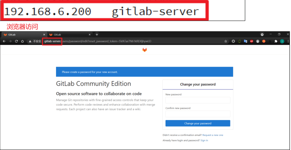Open the speedometer gauge extension icon
Viewport: 291px width, 150px height.
pyautogui.click(x=258, y=41)
